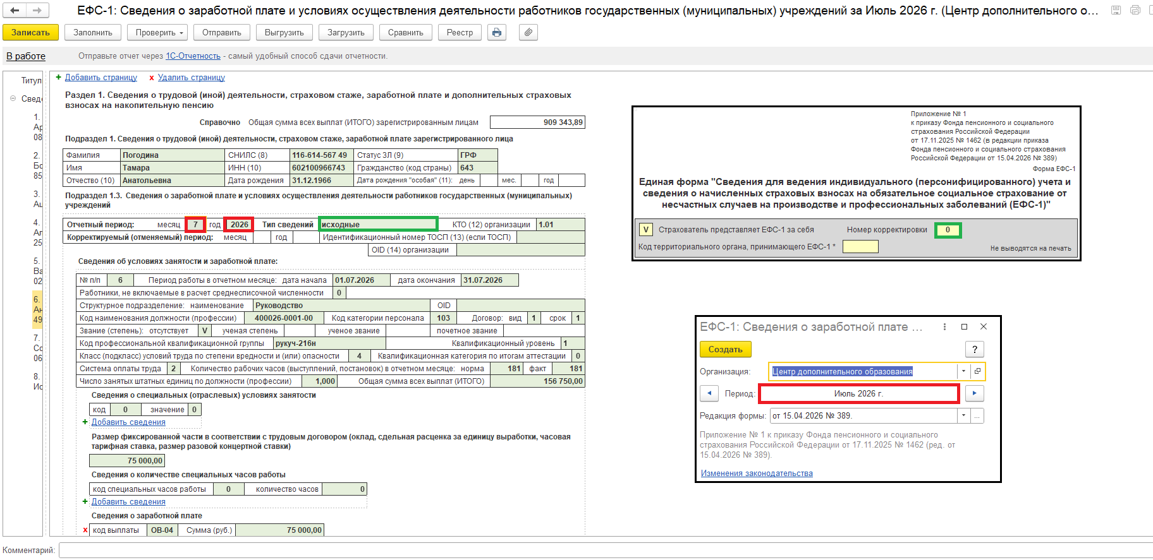1153x560 pixels.
Task: Click Загрузить button
Action: [346, 32]
